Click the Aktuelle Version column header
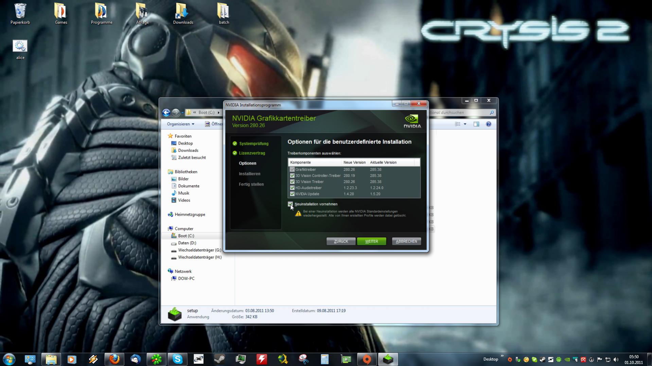The height and width of the screenshot is (366, 652). coord(391,162)
